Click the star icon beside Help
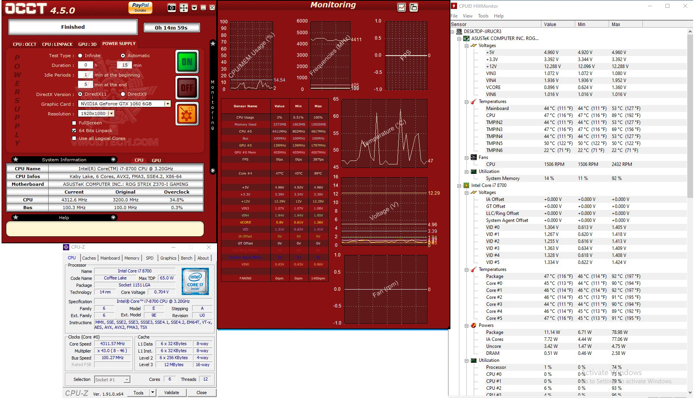The image size is (697, 398). click(x=16, y=217)
